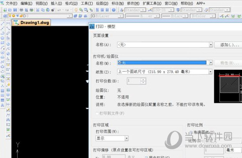The width and height of the screenshot is (242, 158).
Task: Click the Cut scissors icon
Action: 38,10
